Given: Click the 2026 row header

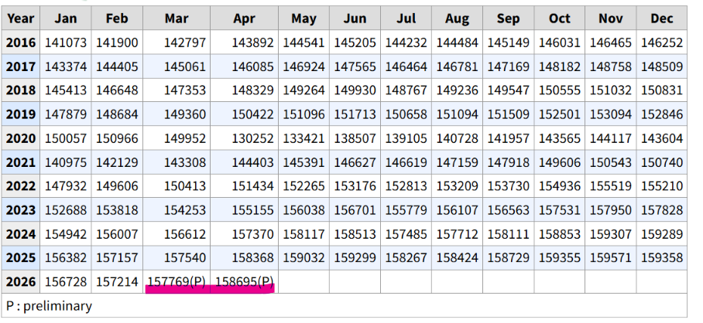Looking at the screenshot, I should click(x=21, y=282).
